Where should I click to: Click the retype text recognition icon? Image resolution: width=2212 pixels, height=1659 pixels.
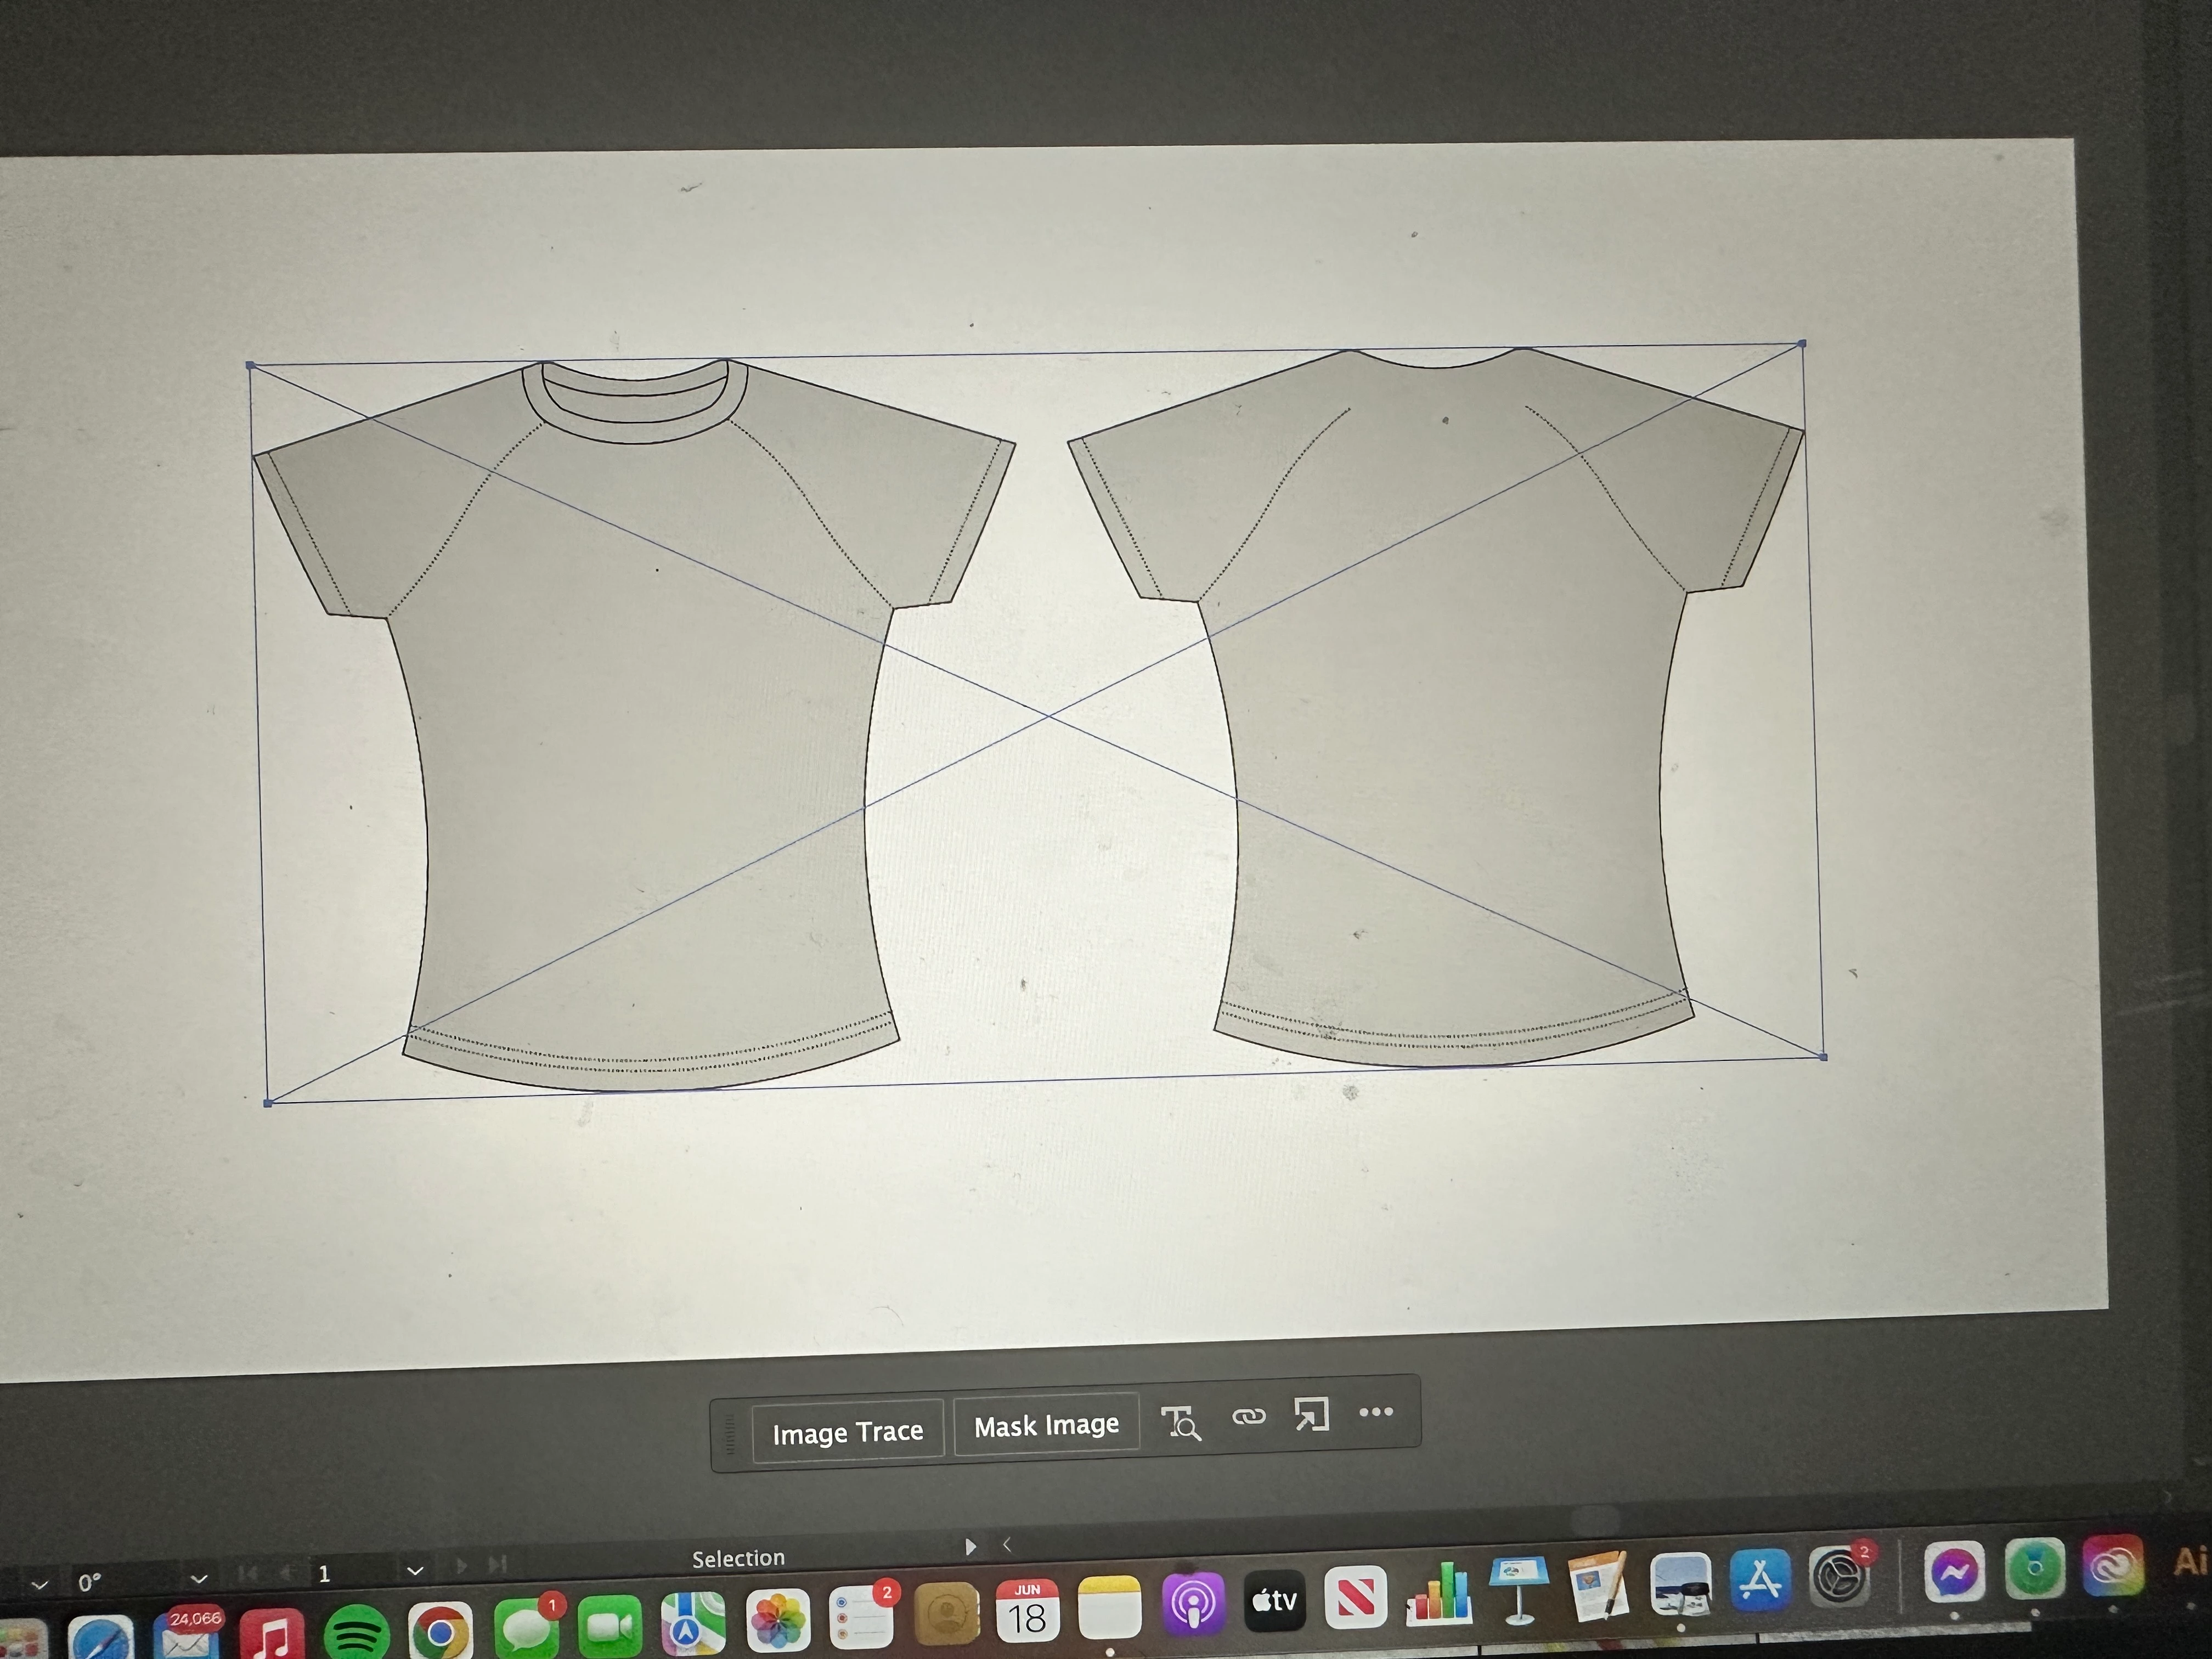point(1180,1422)
